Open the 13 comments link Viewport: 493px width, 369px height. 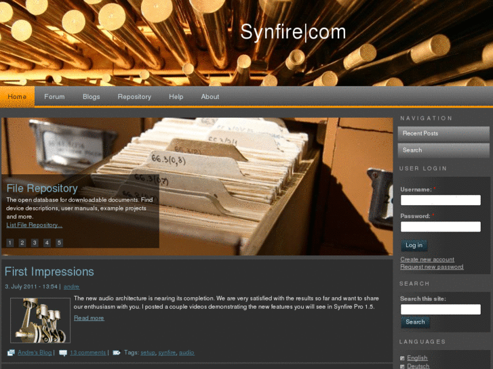88,353
